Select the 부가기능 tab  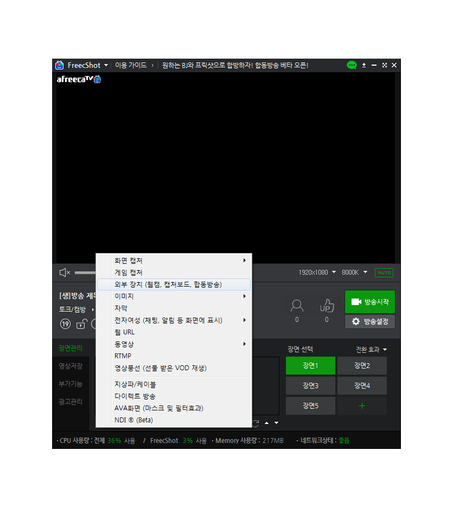[71, 384]
